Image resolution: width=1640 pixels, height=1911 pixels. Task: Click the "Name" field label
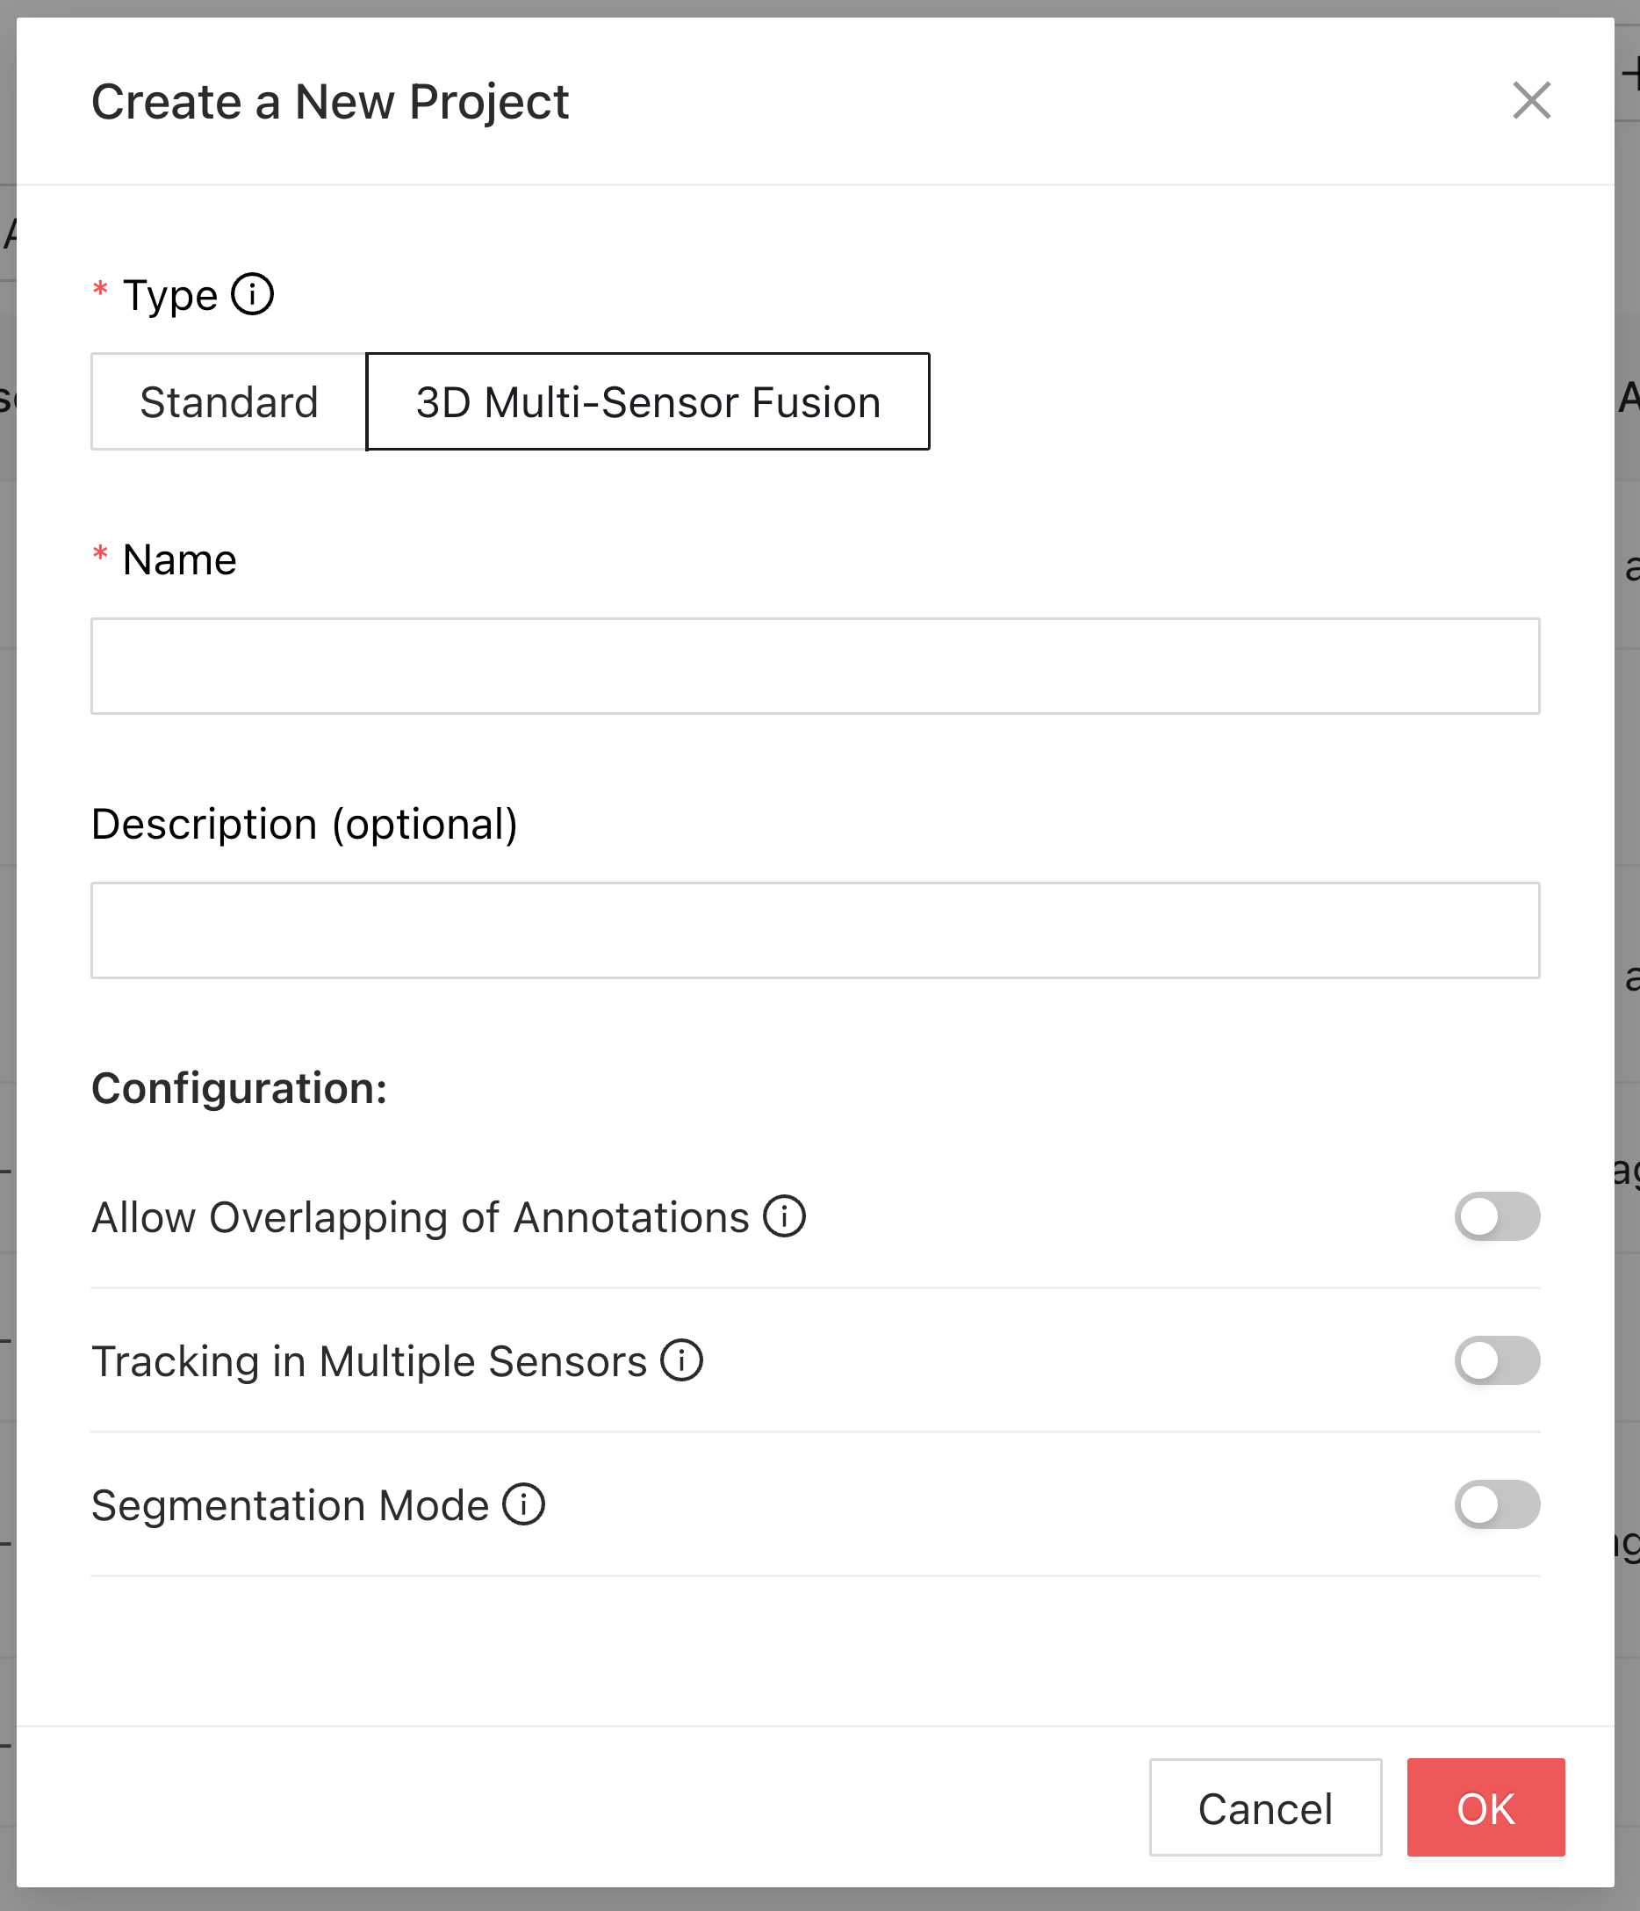180,559
